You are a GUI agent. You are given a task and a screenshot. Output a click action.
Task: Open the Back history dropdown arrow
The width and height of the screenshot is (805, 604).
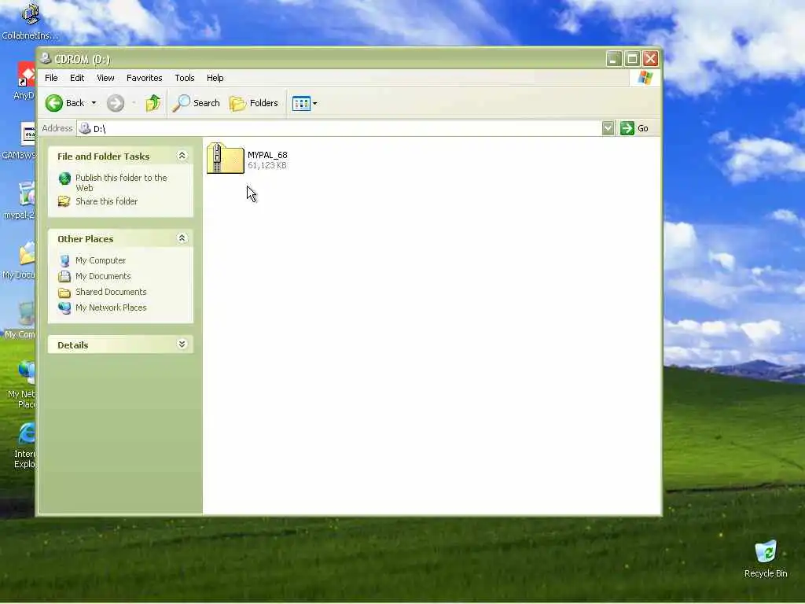[94, 103]
